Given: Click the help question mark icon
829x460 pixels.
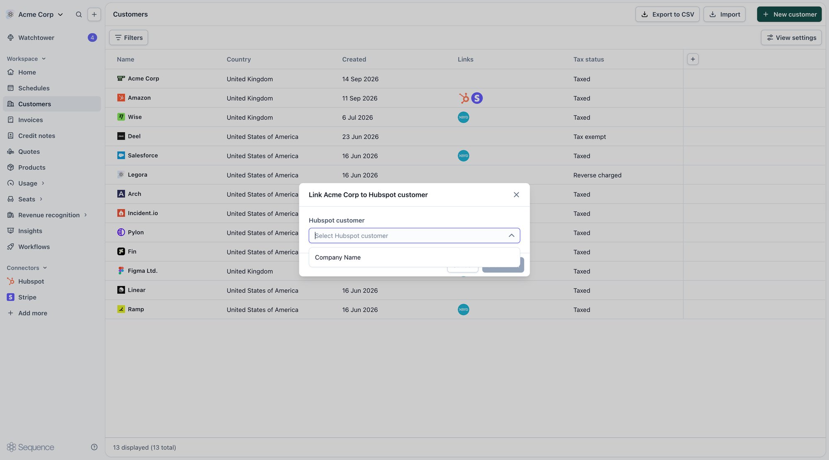Looking at the screenshot, I should tap(94, 447).
